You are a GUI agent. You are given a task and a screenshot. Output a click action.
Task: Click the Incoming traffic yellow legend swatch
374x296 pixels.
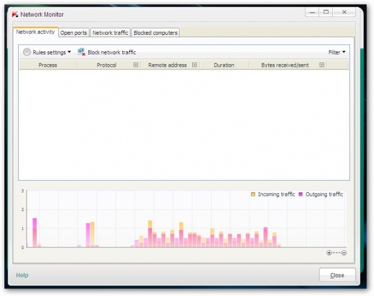[253, 194]
